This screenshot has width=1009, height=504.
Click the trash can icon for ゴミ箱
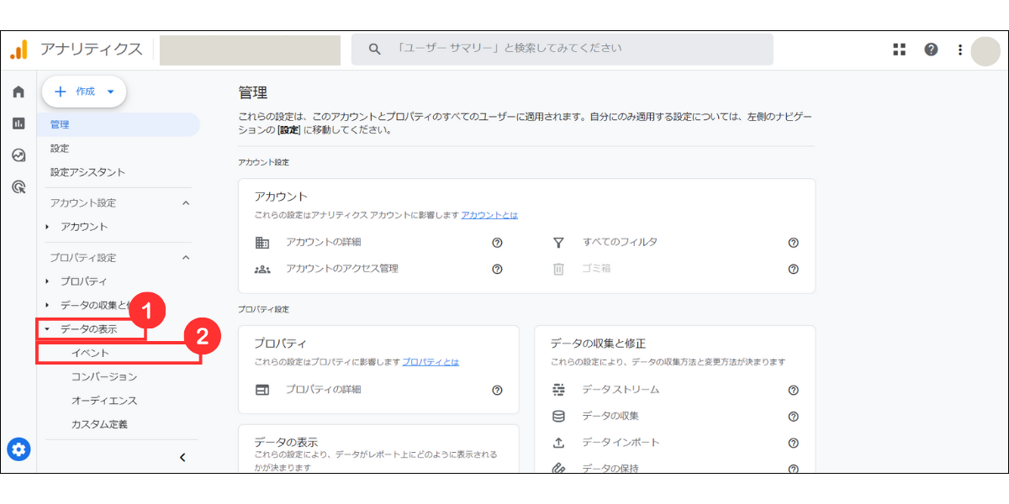click(x=558, y=270)
